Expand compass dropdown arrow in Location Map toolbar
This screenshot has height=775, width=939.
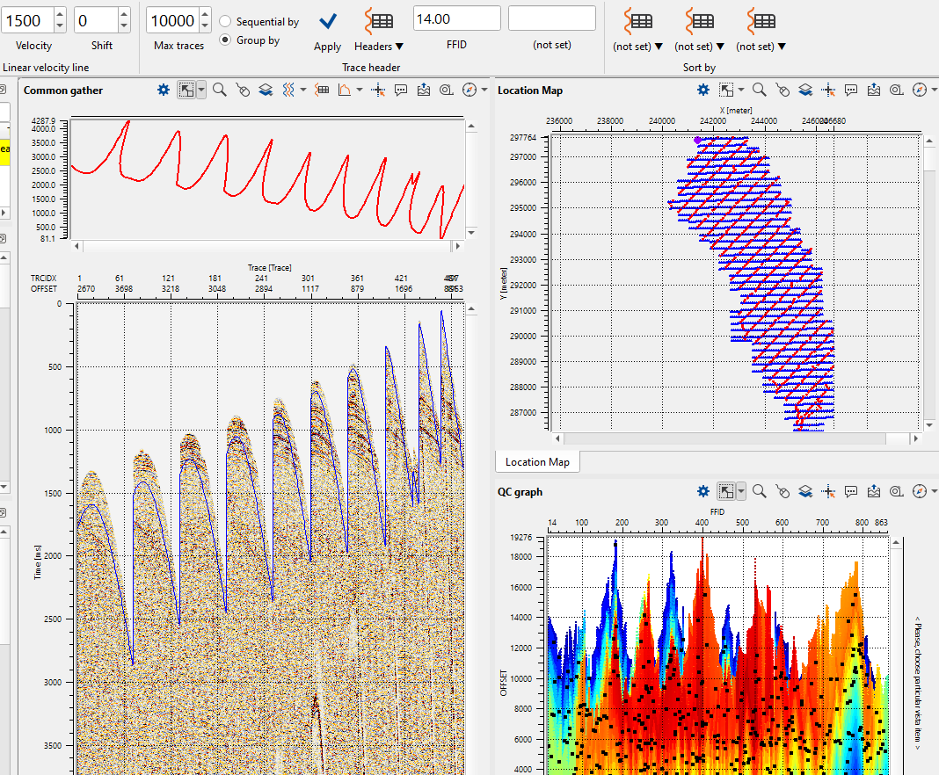[x=933, y=90]
